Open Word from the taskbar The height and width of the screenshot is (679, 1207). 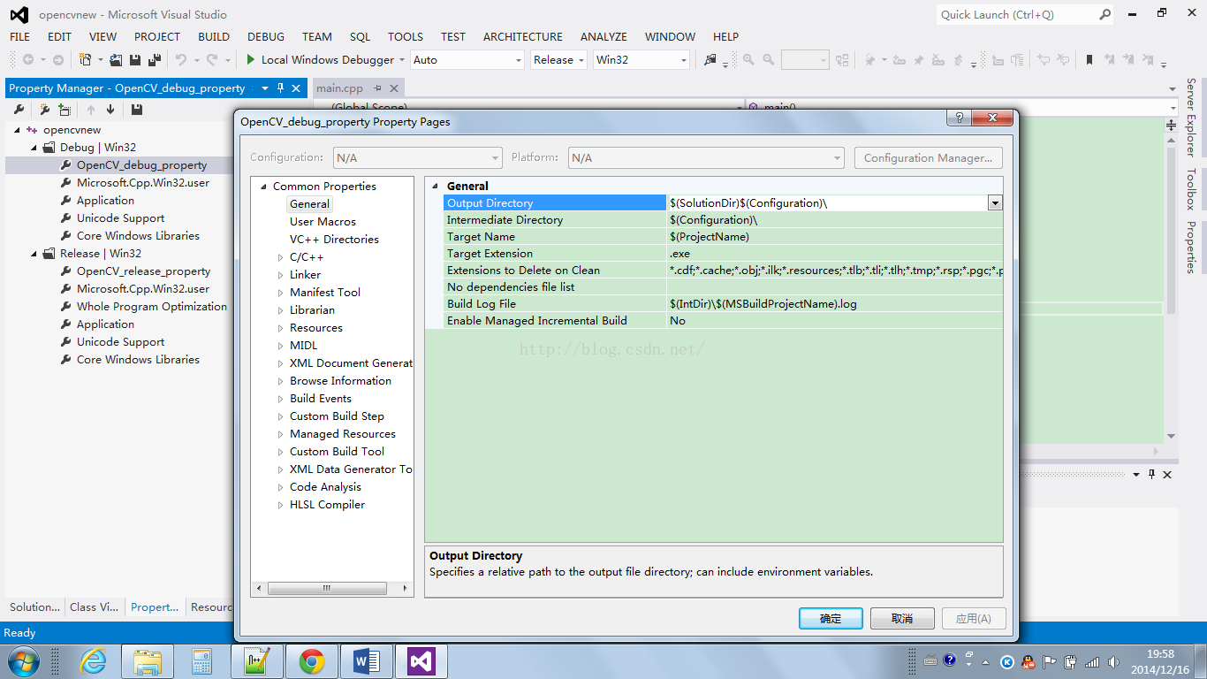pyautogui.click(x=366, y=660)
